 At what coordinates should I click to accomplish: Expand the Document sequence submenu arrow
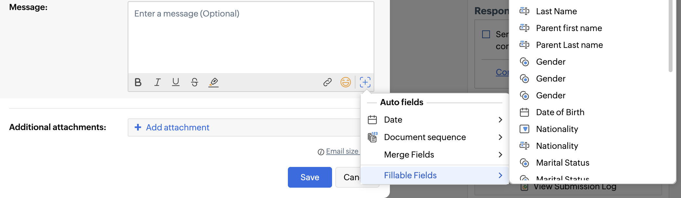pos(500,137)
